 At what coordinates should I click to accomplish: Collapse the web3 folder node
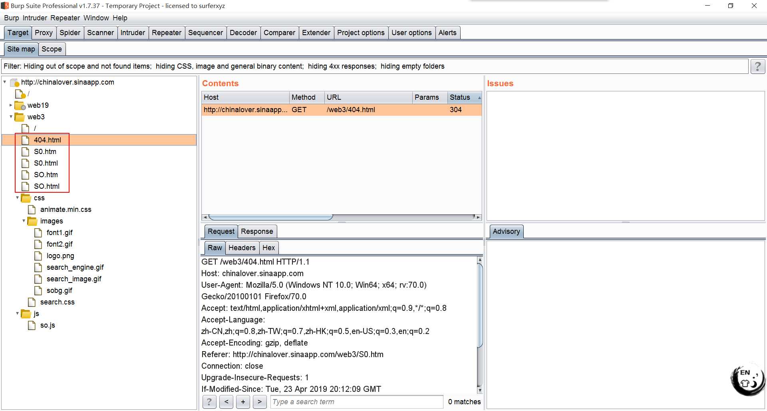coord(11,117)
